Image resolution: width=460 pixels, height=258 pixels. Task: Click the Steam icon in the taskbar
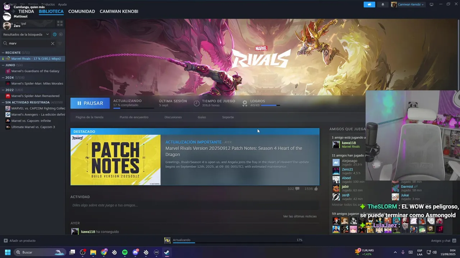click(x=167, y=252)
